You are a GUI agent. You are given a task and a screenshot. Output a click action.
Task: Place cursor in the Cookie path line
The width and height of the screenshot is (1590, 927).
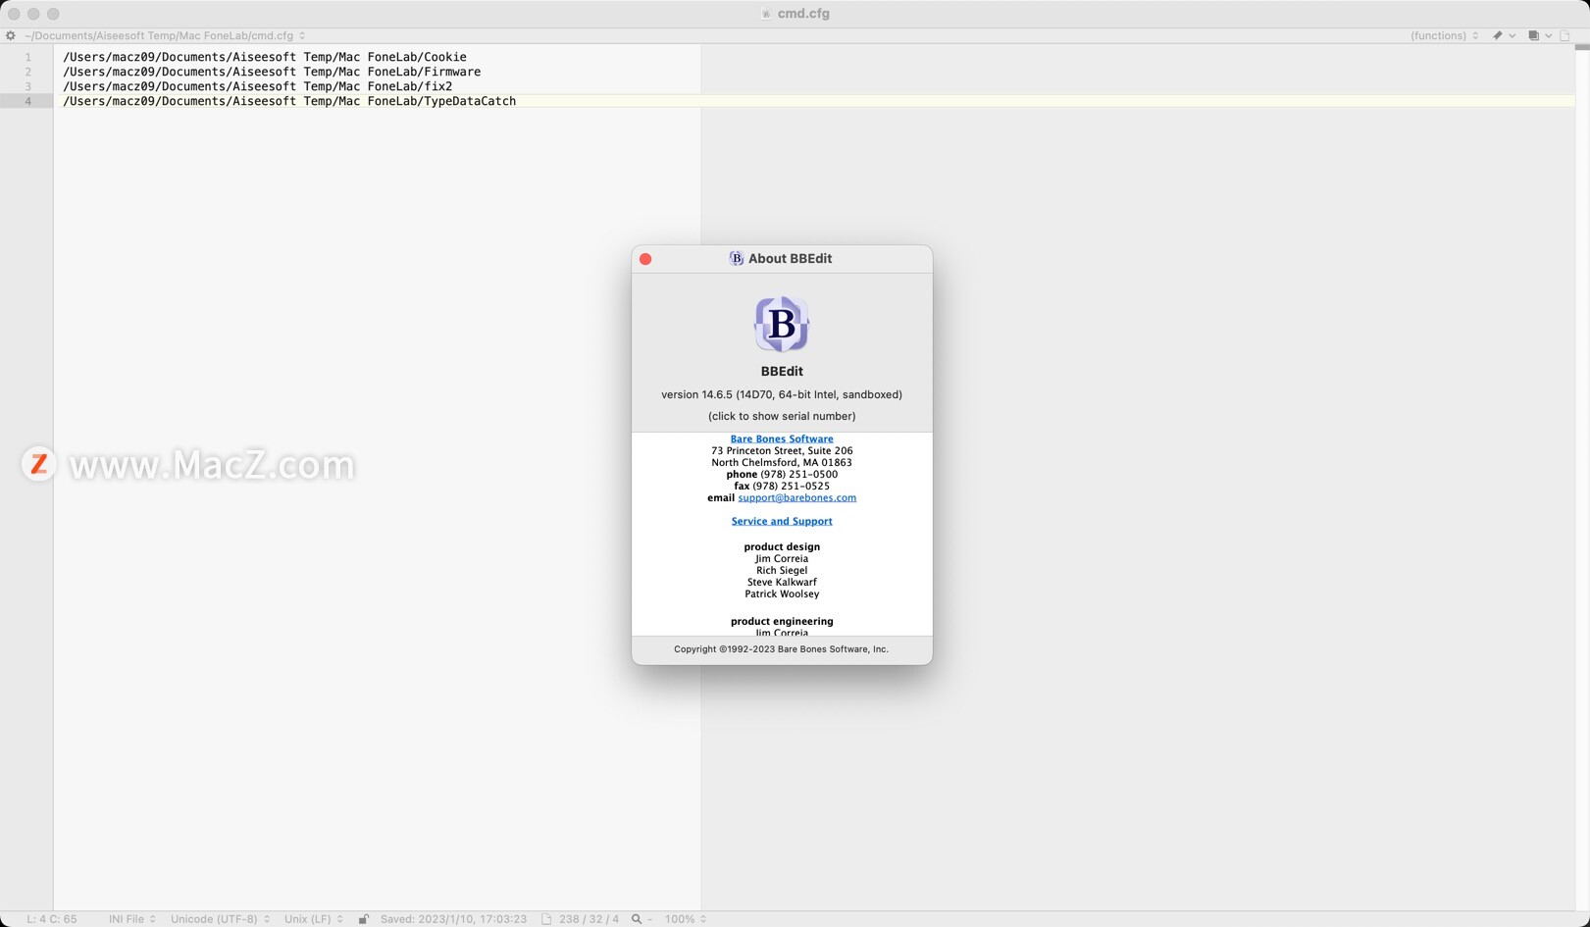click(x=265, y=57)
